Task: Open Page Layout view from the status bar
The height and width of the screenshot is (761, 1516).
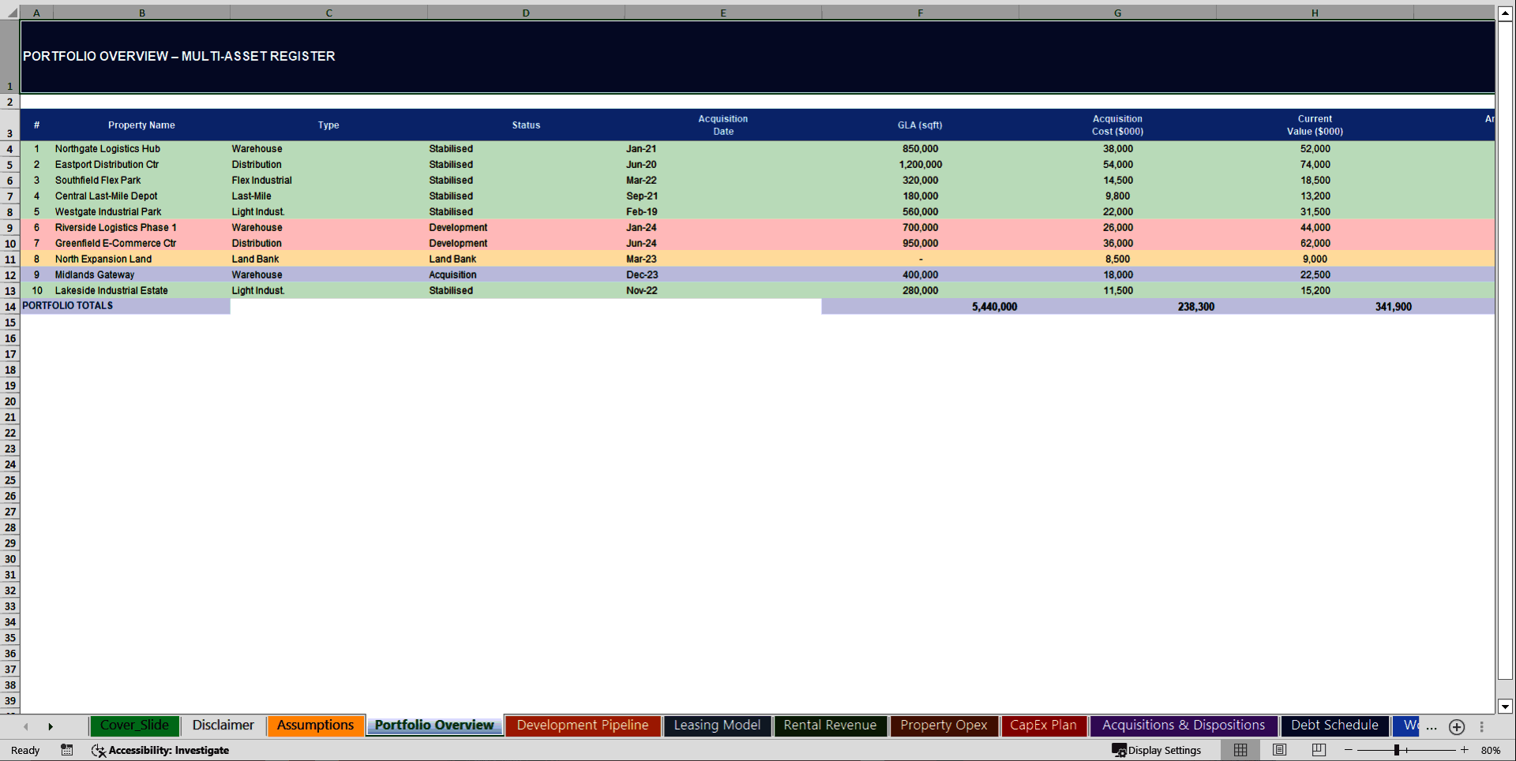Action: tap(1279, 750)
